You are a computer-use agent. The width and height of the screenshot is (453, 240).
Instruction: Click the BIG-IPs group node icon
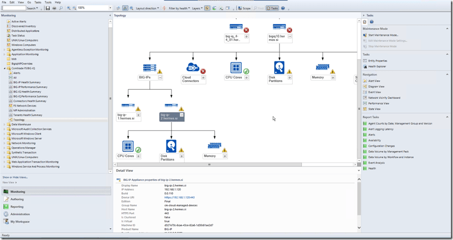coord(150,67)
